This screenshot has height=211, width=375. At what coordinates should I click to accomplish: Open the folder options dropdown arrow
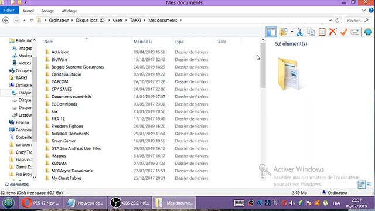(292, 32)
